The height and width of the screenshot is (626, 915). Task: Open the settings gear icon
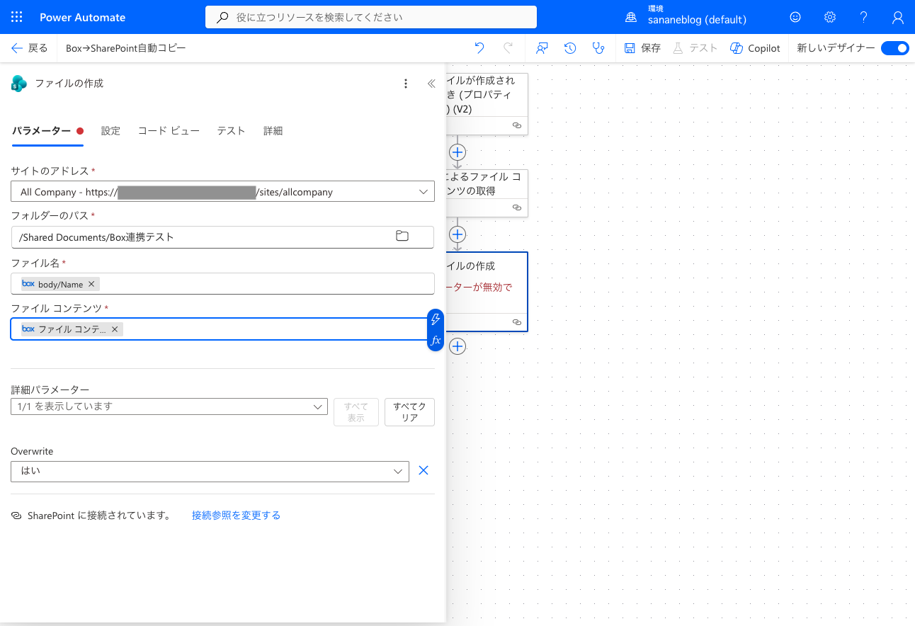click(830, 17)
